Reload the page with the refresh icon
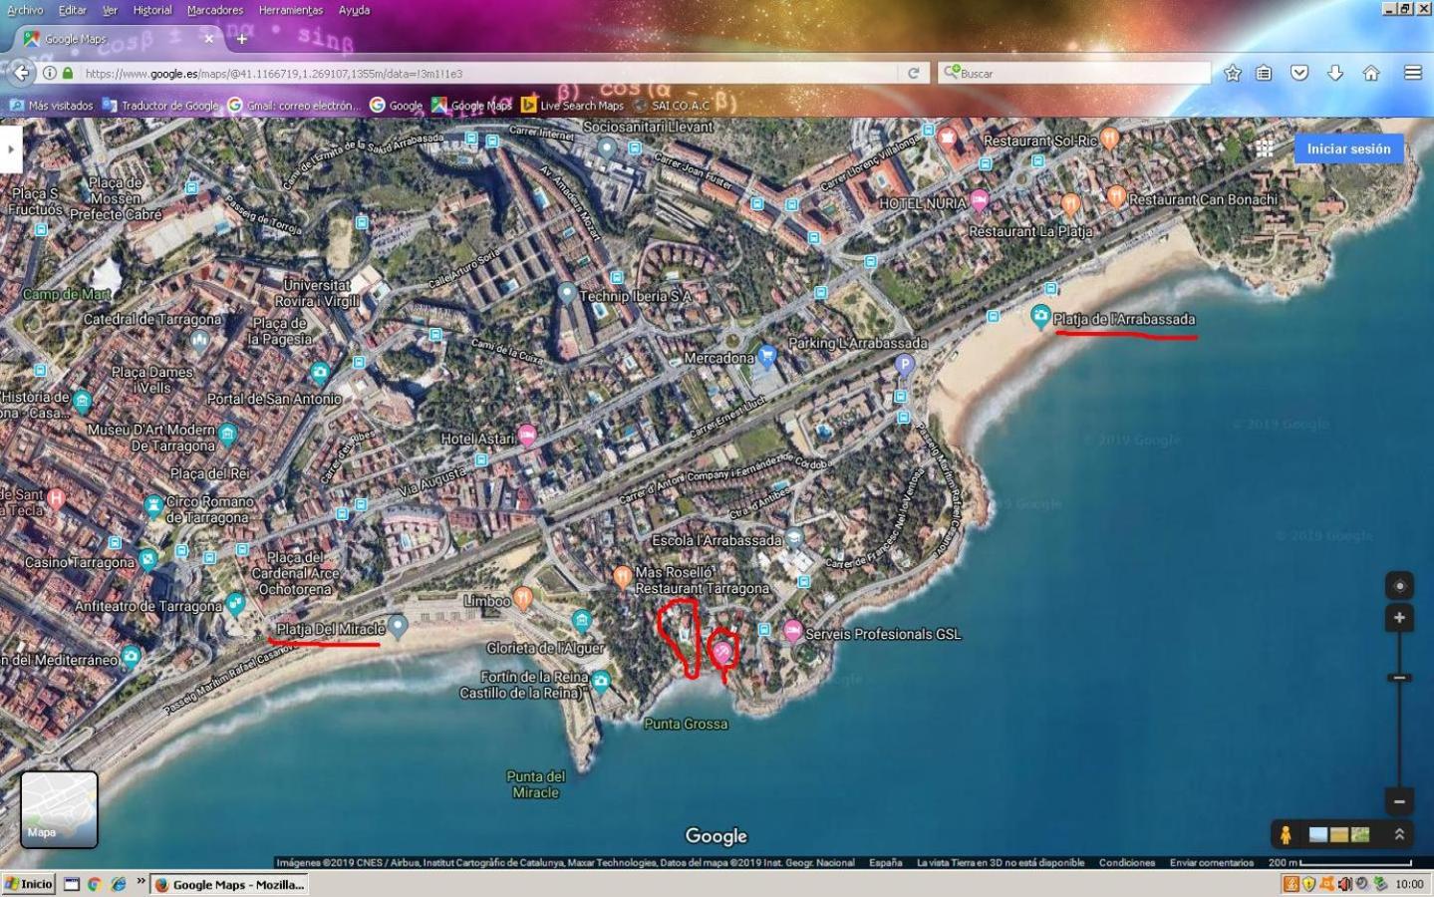1434x897 pixels. 913,73
